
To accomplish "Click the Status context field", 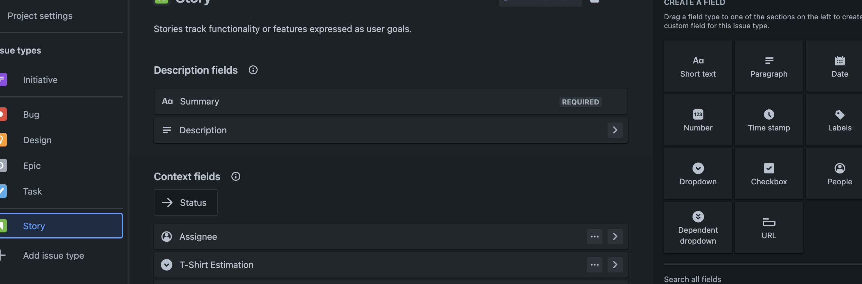I will [x=186, y=202].
